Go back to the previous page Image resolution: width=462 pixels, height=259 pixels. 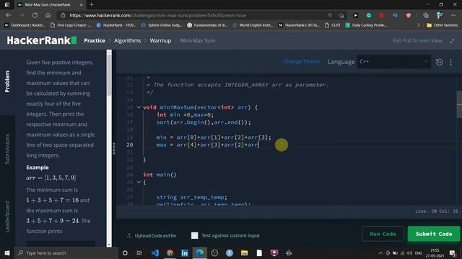pyautogui.click(x=8, y=15)
